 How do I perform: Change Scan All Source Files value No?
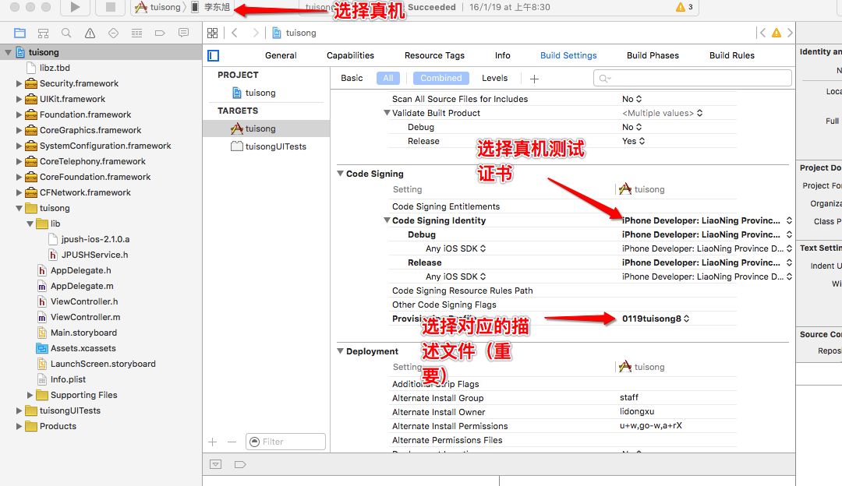tap(632, 99)
